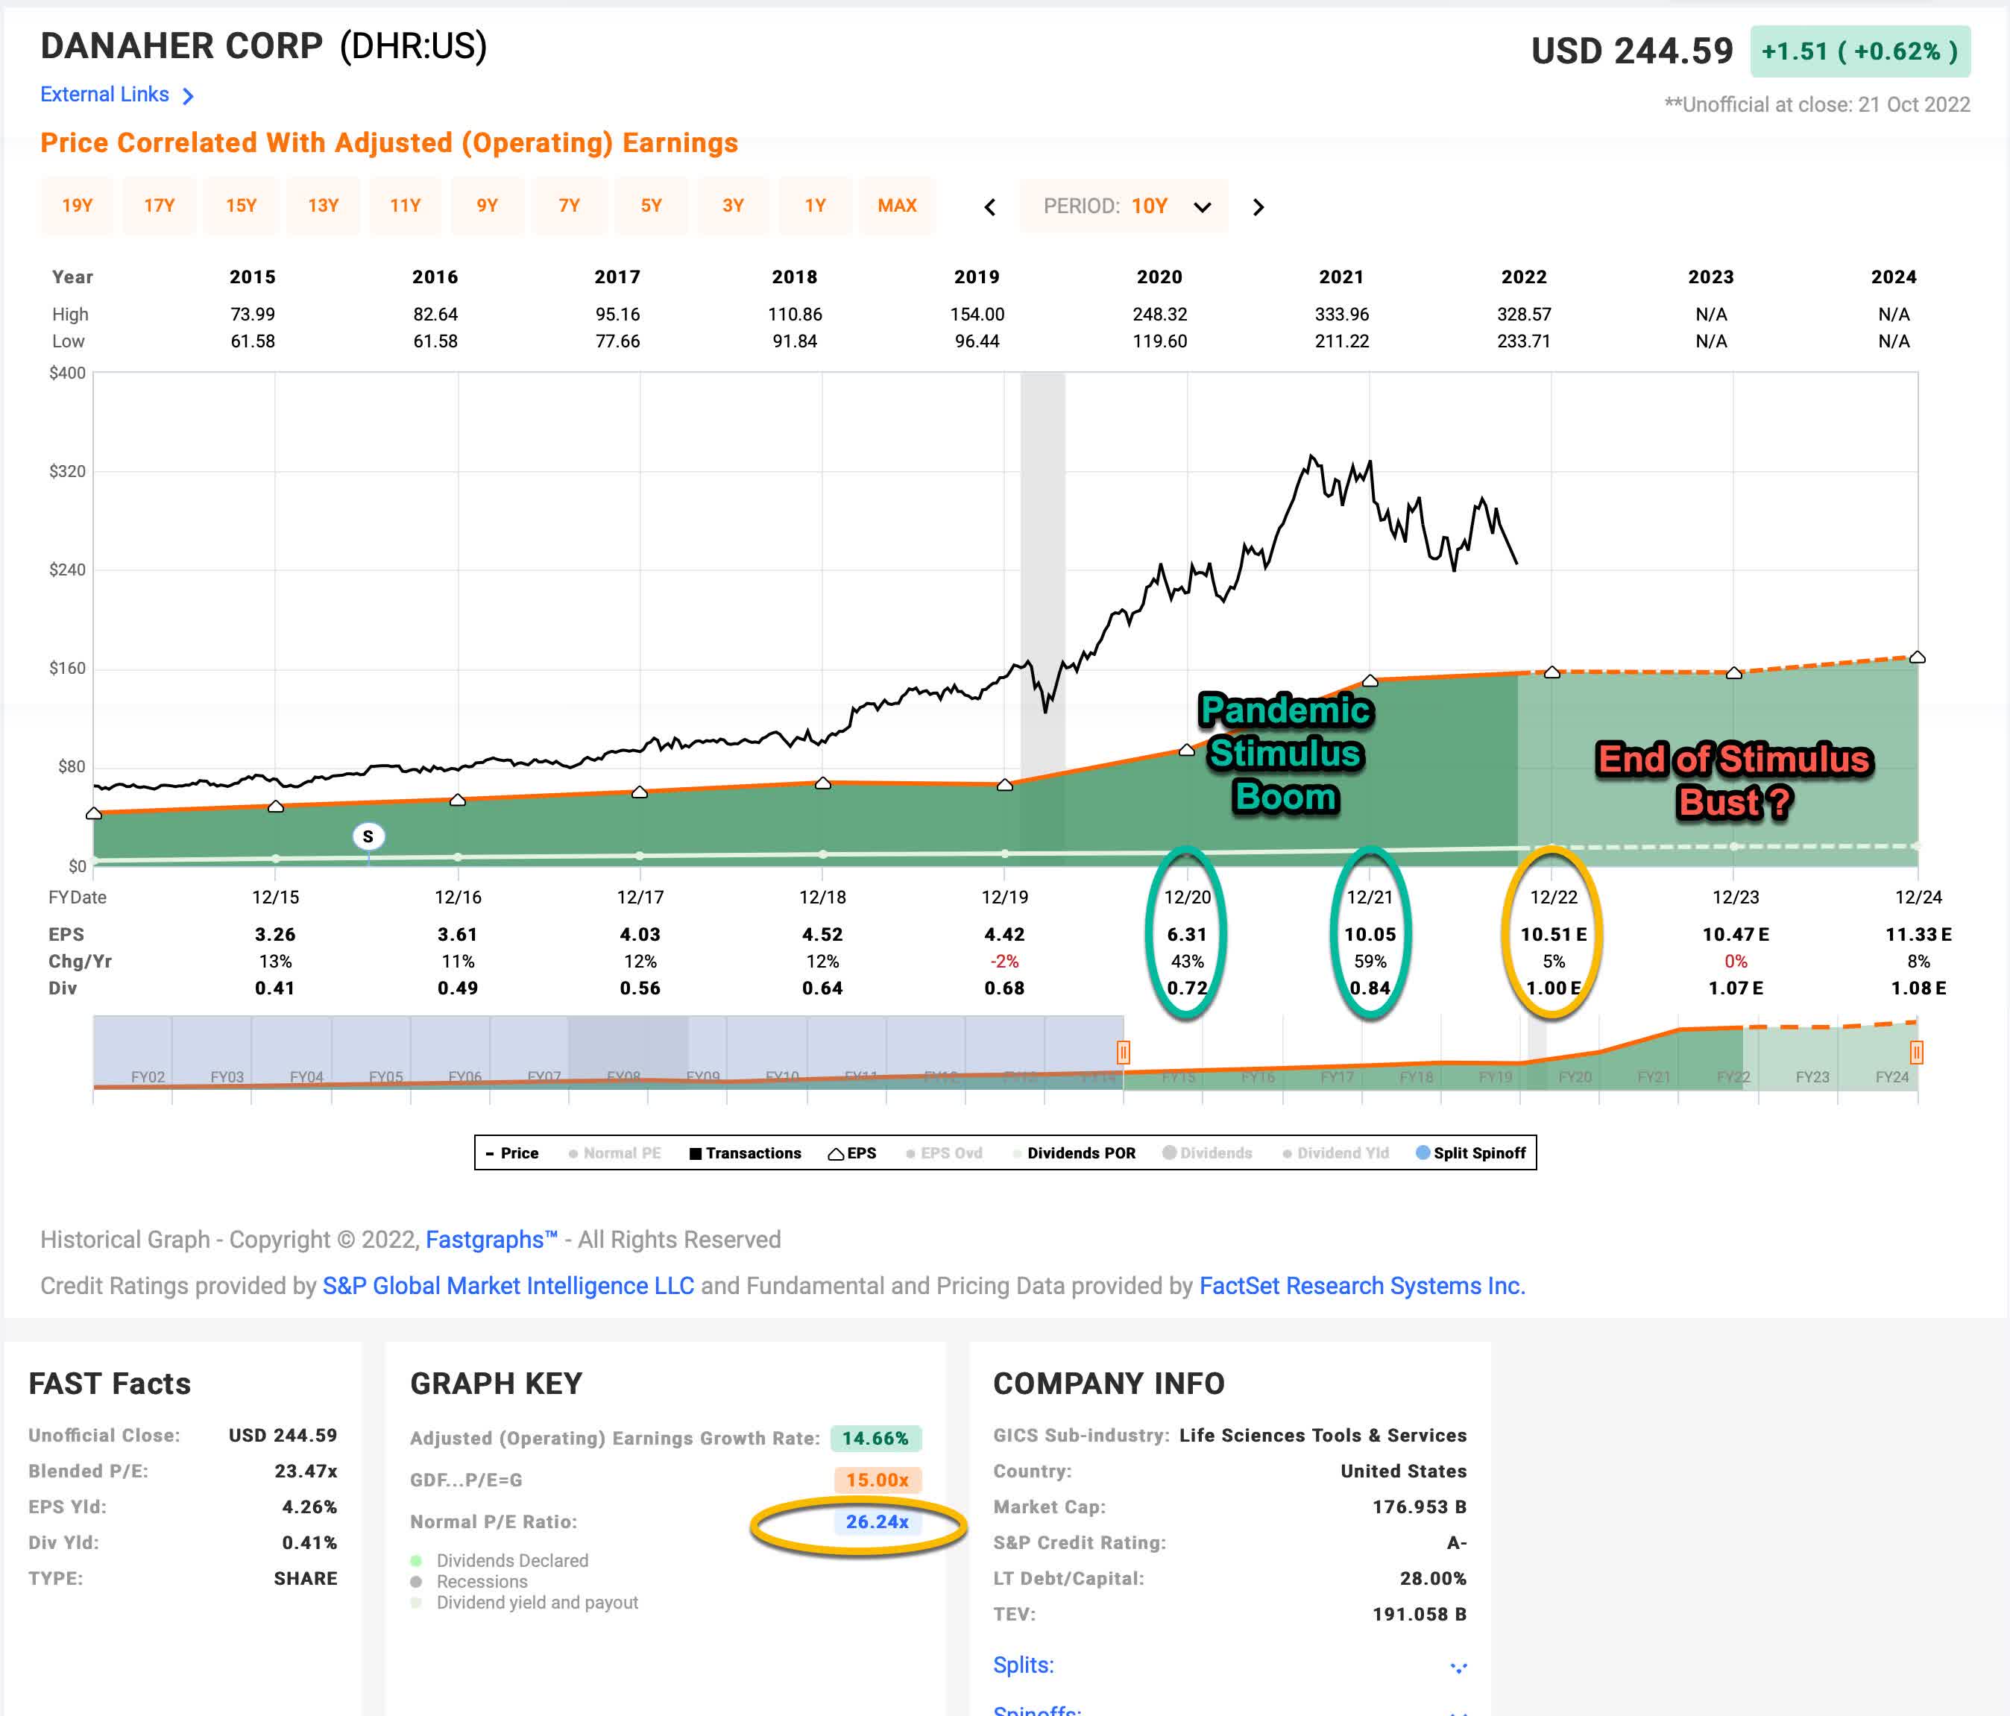
Task: Click the 2019 Chg/Yr value -2%
Action: 1004,962
